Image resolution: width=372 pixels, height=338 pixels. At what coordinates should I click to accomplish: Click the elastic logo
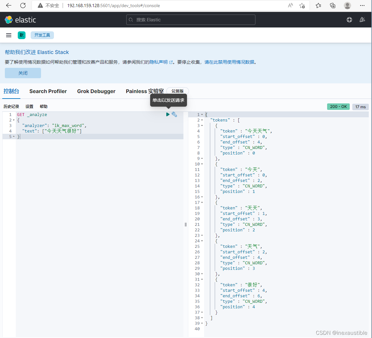pos(20,20)
